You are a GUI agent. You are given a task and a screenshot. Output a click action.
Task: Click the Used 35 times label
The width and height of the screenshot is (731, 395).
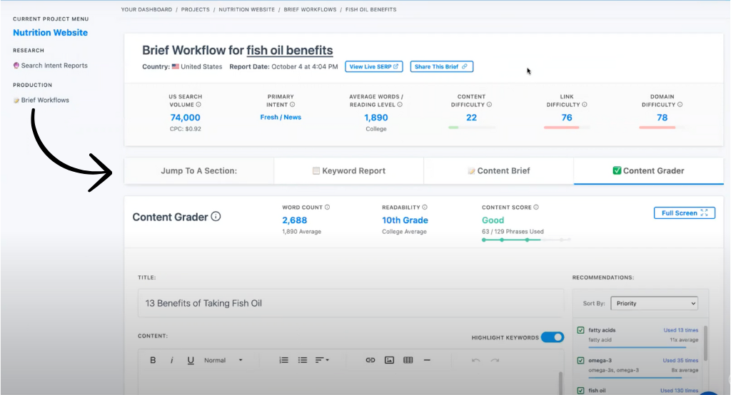(680, 361)
